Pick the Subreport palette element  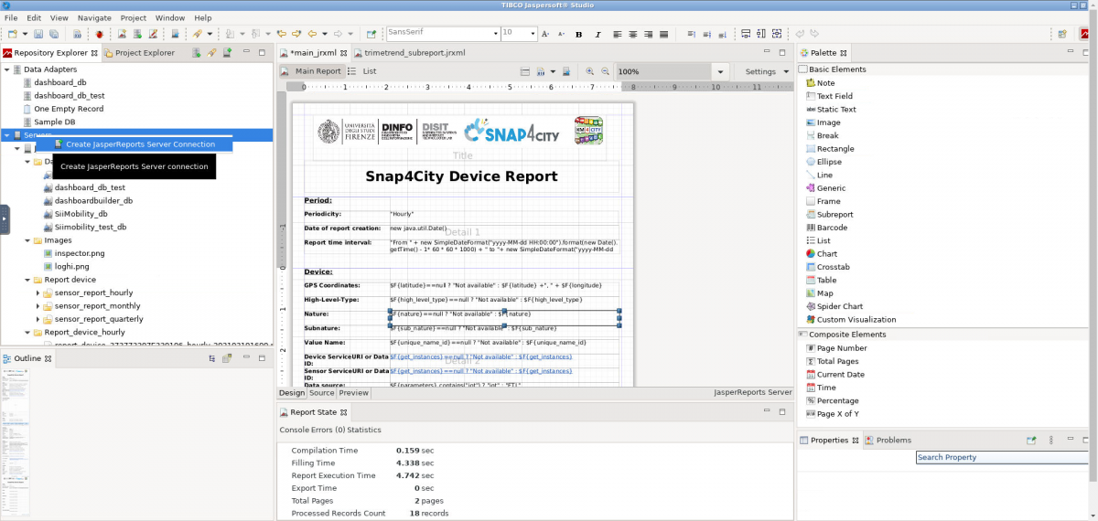coord(834,215)
